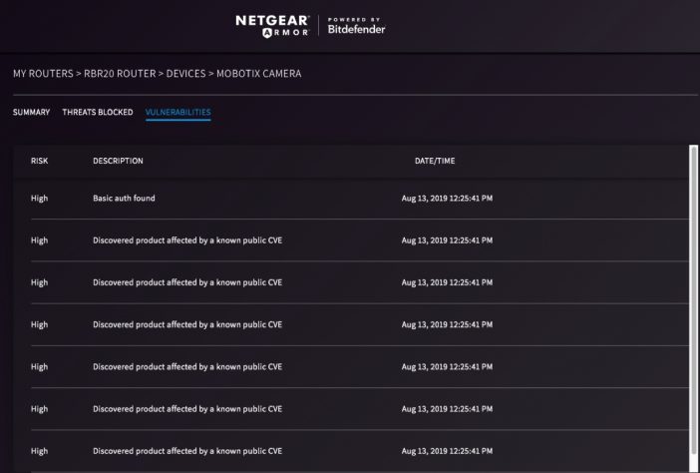
Task: Open the THREATS BLOCKED tab
Action: (x=98, y=112)
